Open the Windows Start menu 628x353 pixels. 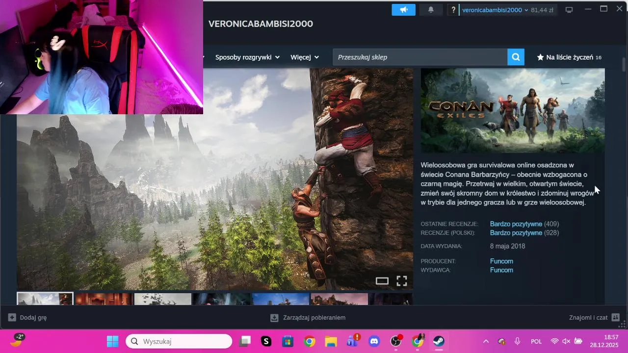click(x=112, y=341)
